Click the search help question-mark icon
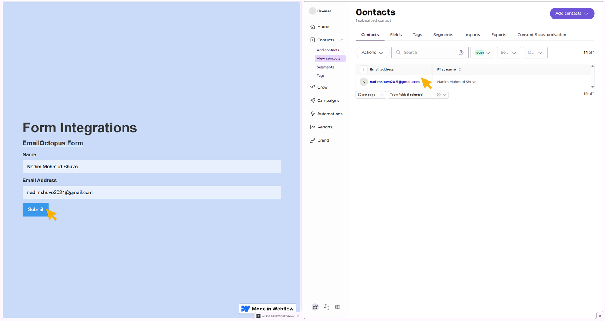605x321 pixels. pyautogui.click(x=461, y=53)
